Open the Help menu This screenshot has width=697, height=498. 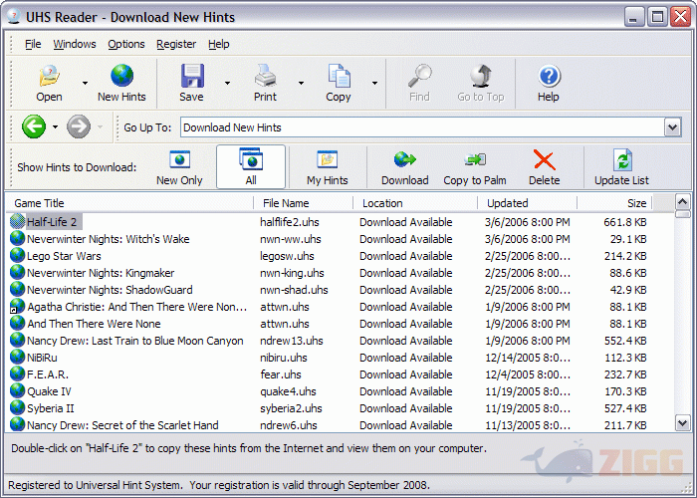pyautogui.click(x=219, y=44)
